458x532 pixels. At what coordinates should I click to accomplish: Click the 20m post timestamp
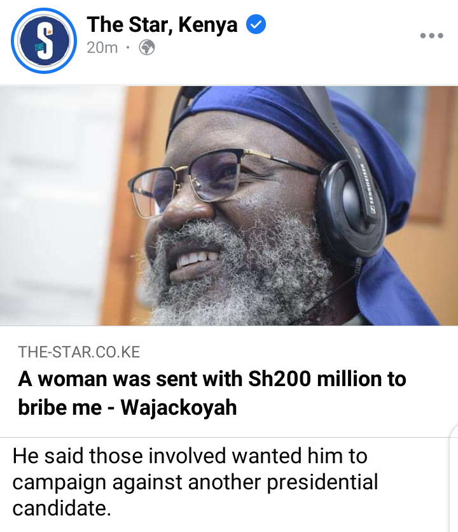click(x=102, y=48)
